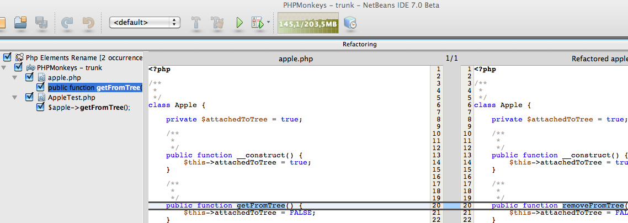The width and height of the screenshot is (628, 223).
Task: Click the apple.php file icon in tree
Action: (x=41, y=77)
